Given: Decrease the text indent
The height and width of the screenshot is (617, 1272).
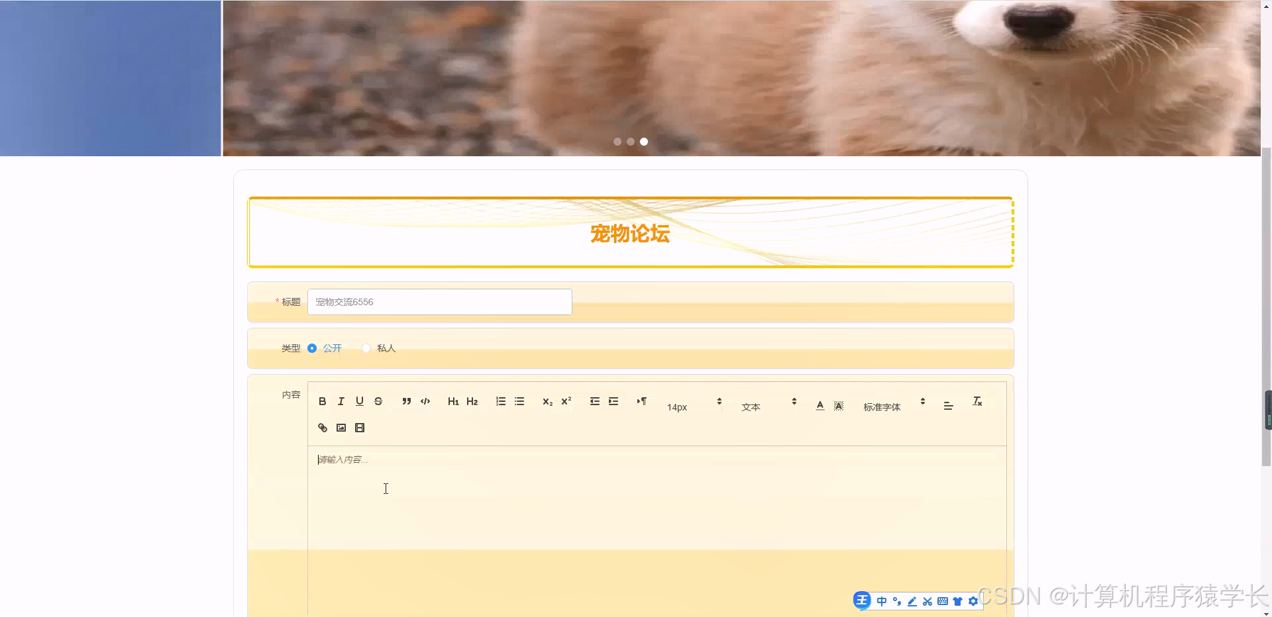Looking at the screenshot, I should point(594,401).
